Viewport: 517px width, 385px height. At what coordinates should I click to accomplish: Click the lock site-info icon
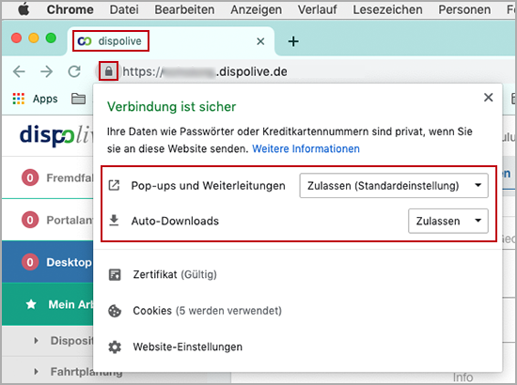click(108, 71)
